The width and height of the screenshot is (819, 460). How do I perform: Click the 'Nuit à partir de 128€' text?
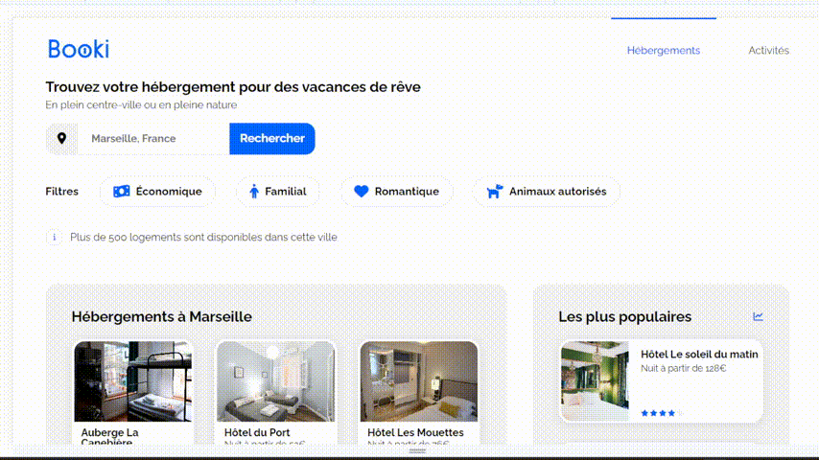683,368
